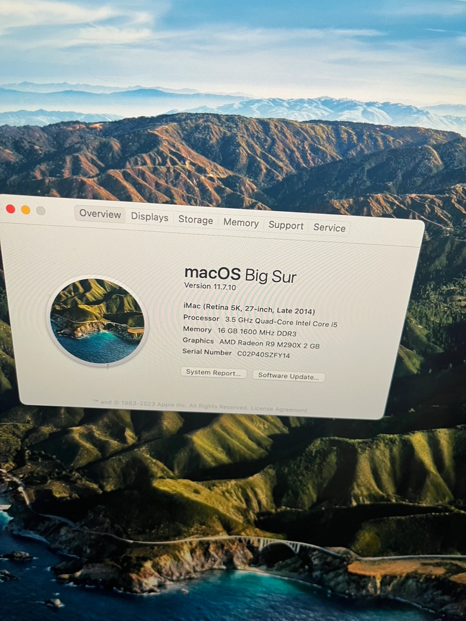
Task: Switch to the Displays tab
Action: (x=150, y=217)
